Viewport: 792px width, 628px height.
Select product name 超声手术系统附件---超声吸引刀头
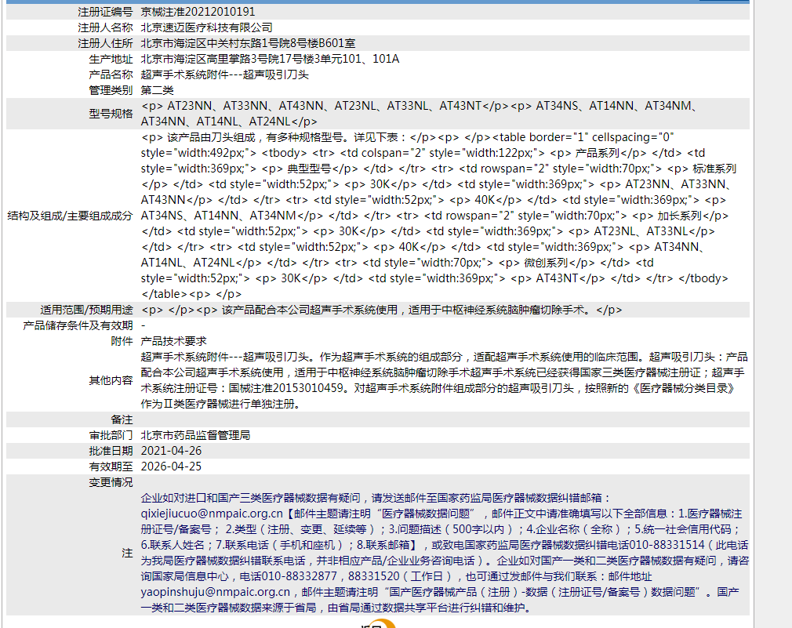click(x=225, y=74)
